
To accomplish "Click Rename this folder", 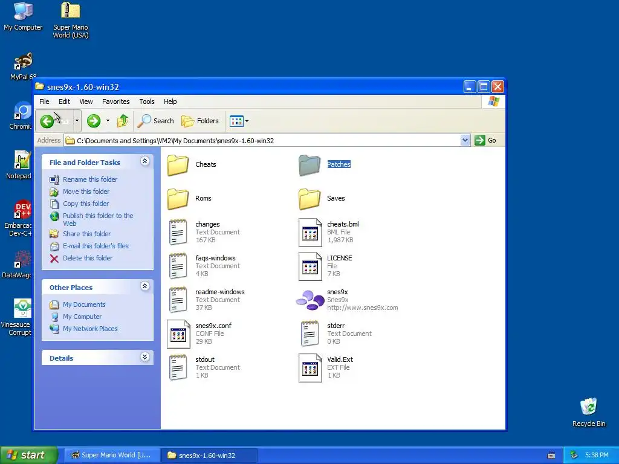I will 90,179.
